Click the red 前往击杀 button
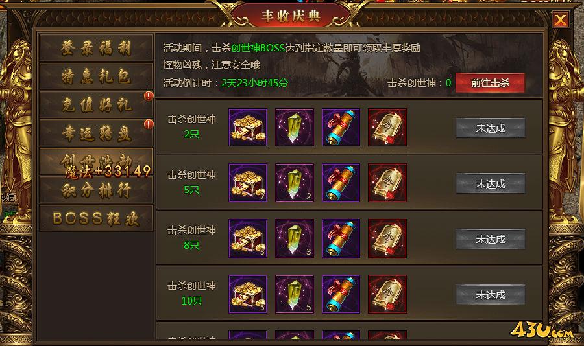Viewport: 584px width, 346px height. point(490,82)
